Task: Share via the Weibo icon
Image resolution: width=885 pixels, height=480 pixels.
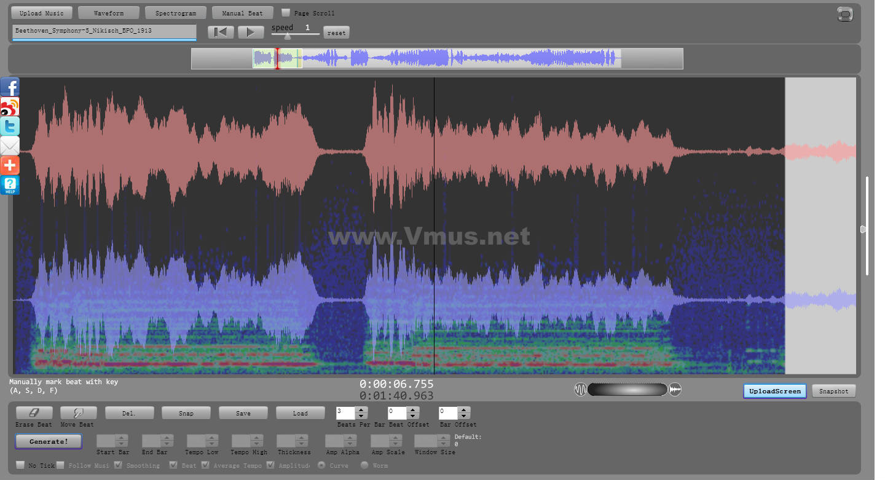Action: tap(10, 107)
